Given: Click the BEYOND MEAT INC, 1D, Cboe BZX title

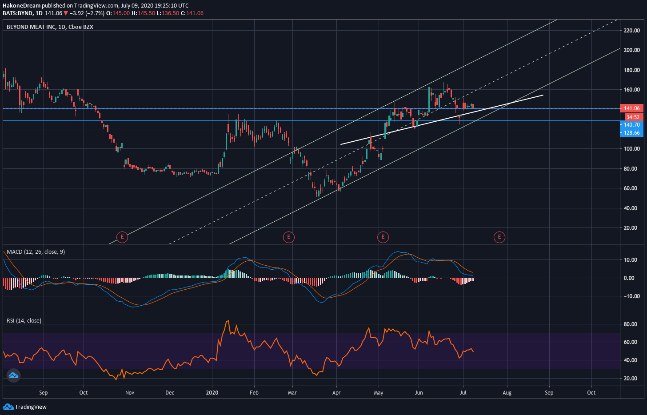Looking at the screenshot, I should pos(50,27).
